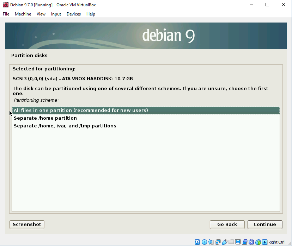Open the File menu
Viewport: 292px width, 246px height.
tap(6, 14)
